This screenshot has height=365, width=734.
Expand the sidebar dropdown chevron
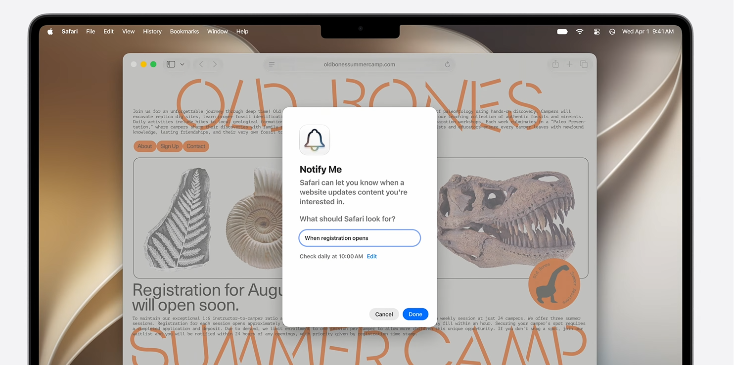pyautogui.click(x=182, y=64)
